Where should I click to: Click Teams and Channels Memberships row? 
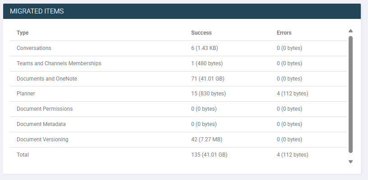pyautogui.click(x=178, y=63)
